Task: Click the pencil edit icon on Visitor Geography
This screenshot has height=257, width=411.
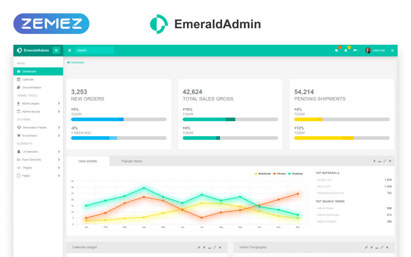Action: tap(366, 247)
